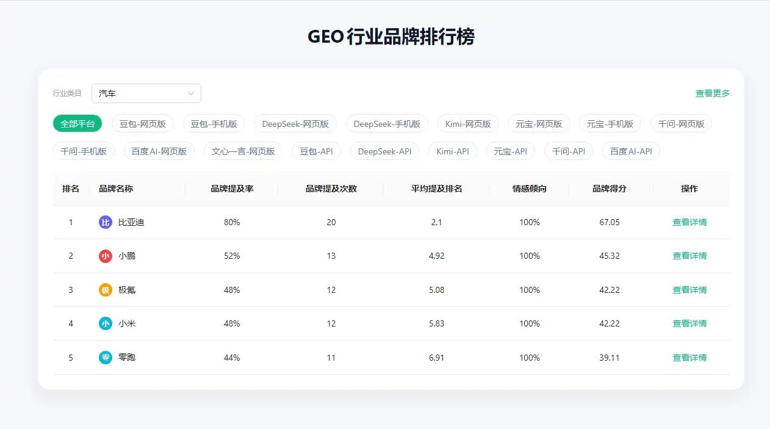Click the 小米 brand name

127,323
